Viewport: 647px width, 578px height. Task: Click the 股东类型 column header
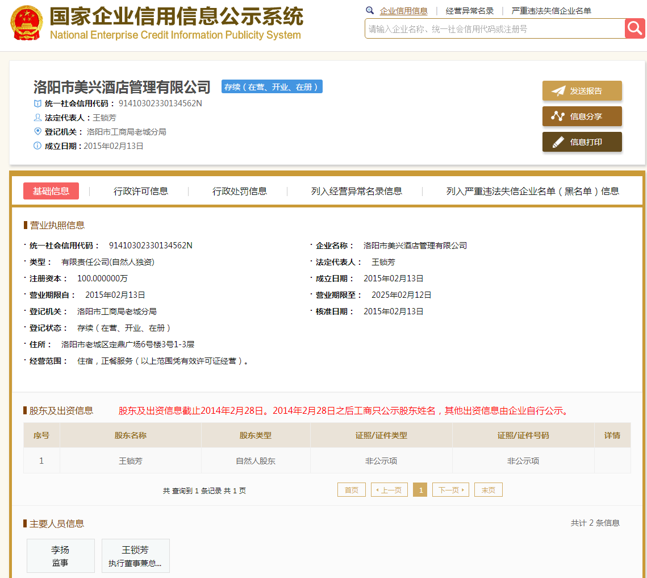tap(256, 435)
